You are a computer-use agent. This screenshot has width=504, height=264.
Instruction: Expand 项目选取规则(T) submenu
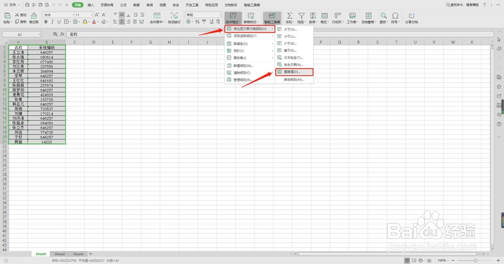tap(250, 36)
